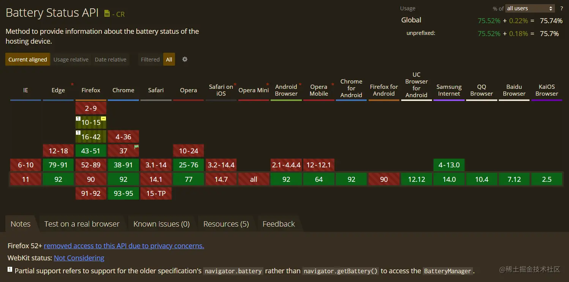Screen dimensions: 569x282
Task: Click the Opera column header
Action: click(x=189, y=90)
